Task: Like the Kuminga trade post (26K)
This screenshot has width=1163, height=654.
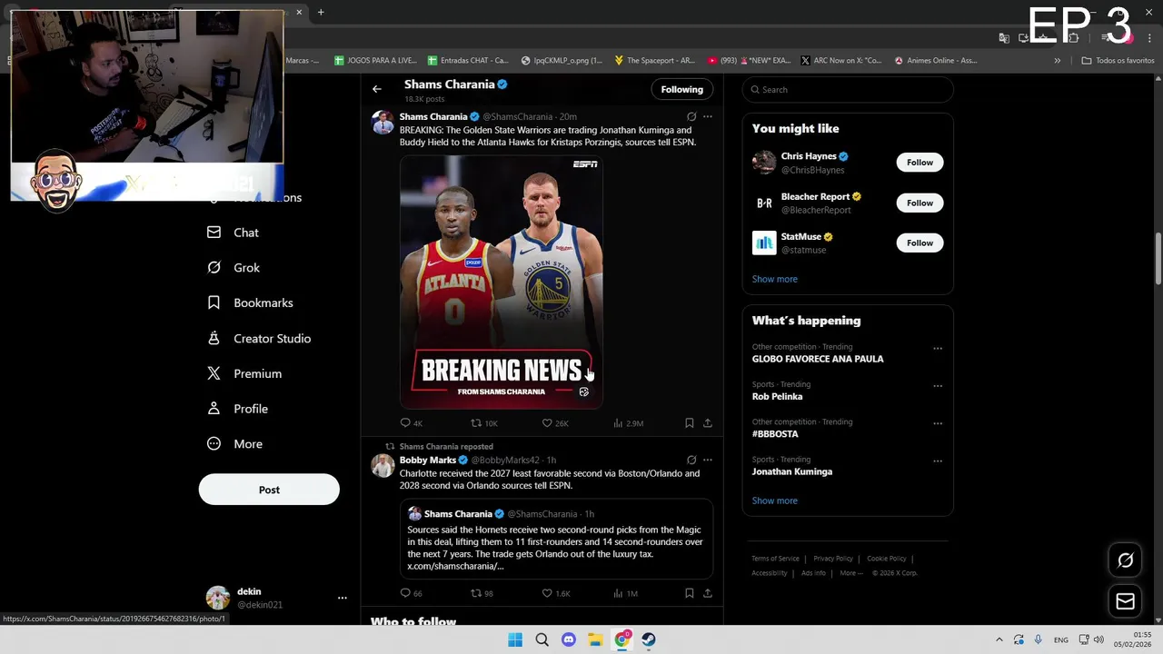Action: [x=555, y=423]
